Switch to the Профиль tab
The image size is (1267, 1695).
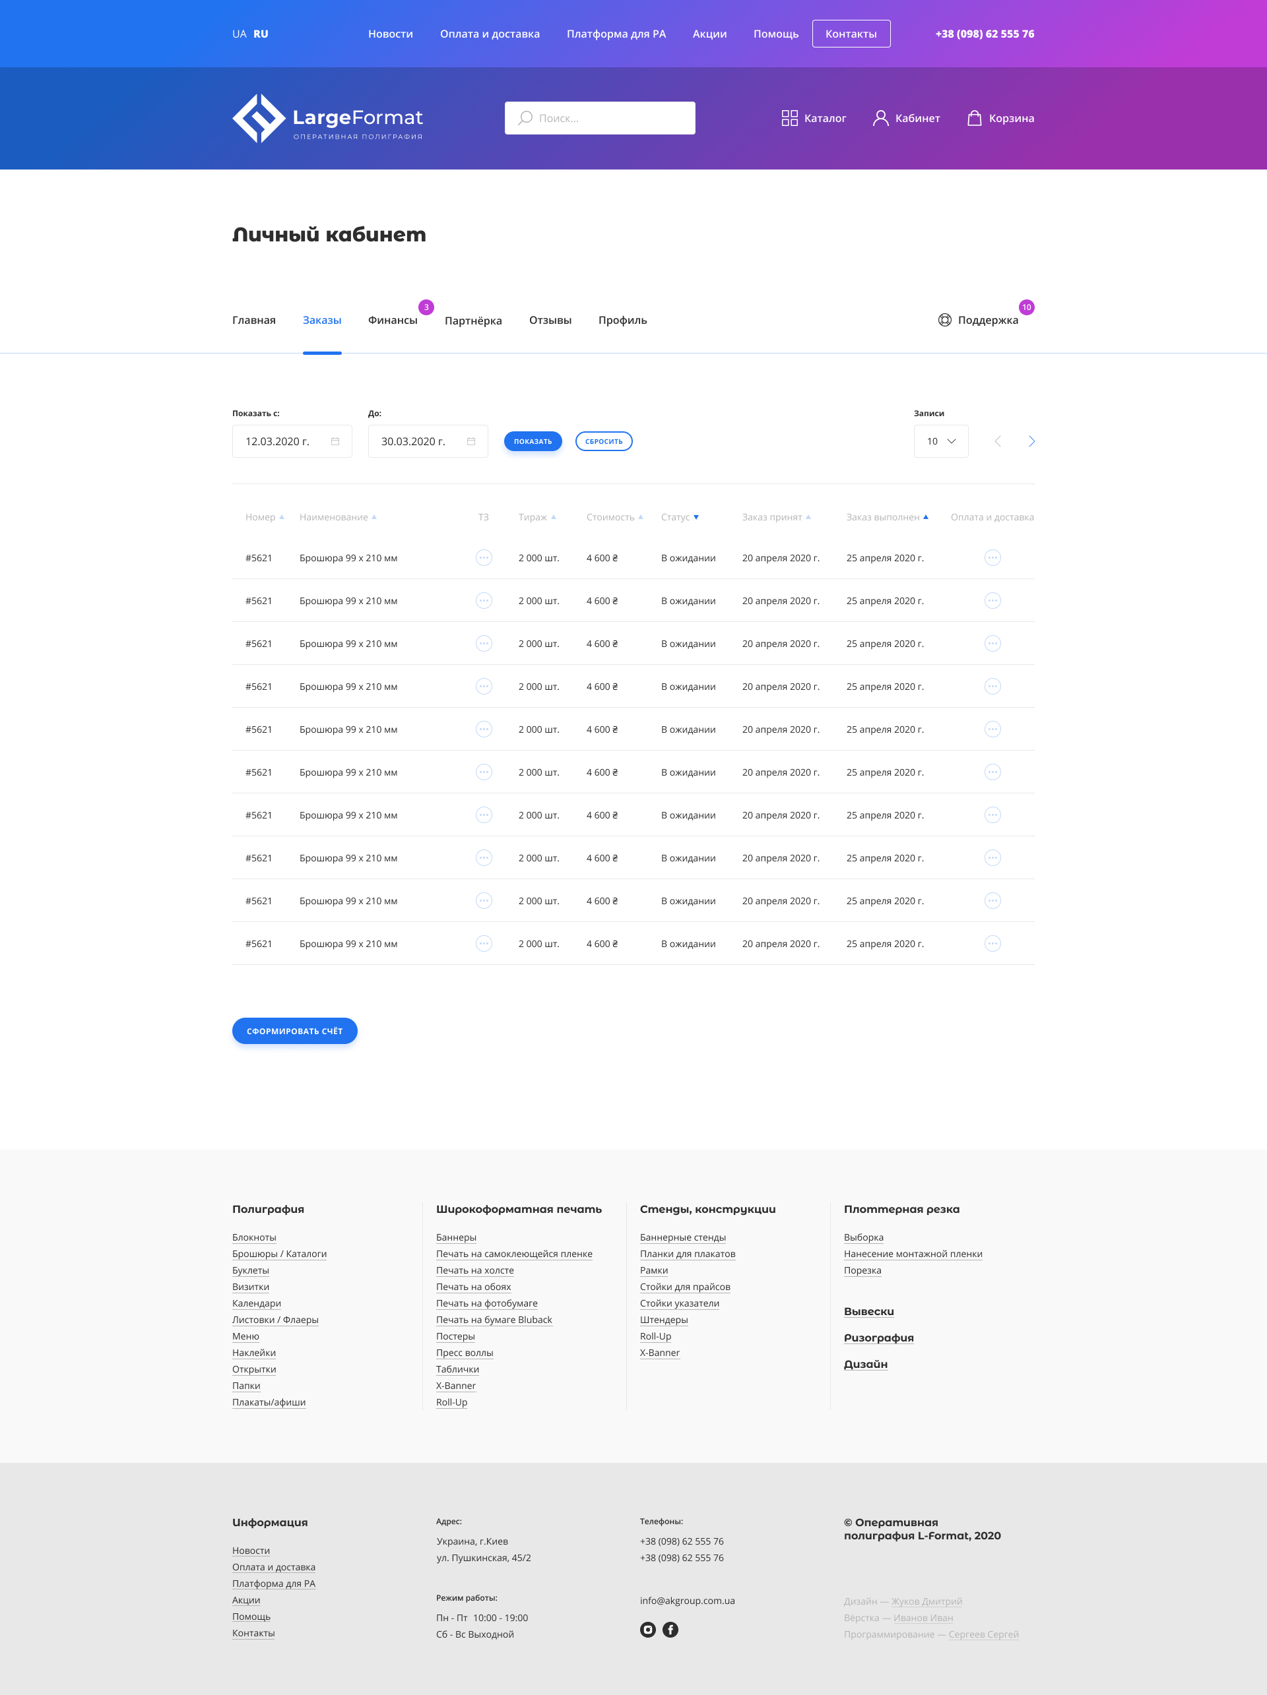click(x=622, y=321)
